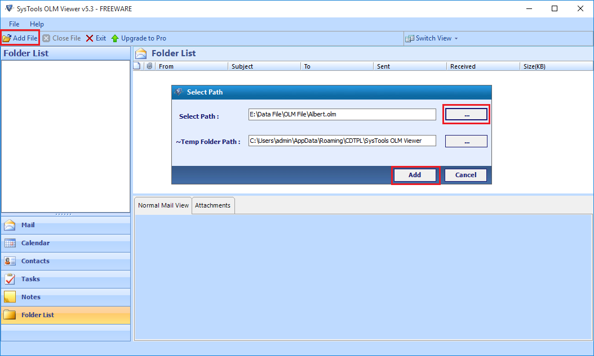Sort by the Size(KB) column header

556,66
